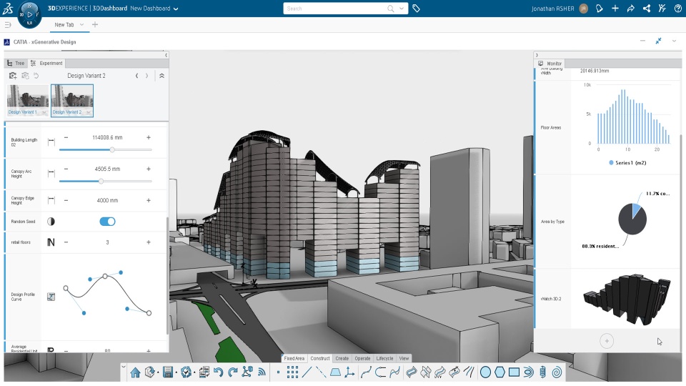Open the Help question mark icon
The height and width of the screenshot is (386, 686).
tap(677, 9)
